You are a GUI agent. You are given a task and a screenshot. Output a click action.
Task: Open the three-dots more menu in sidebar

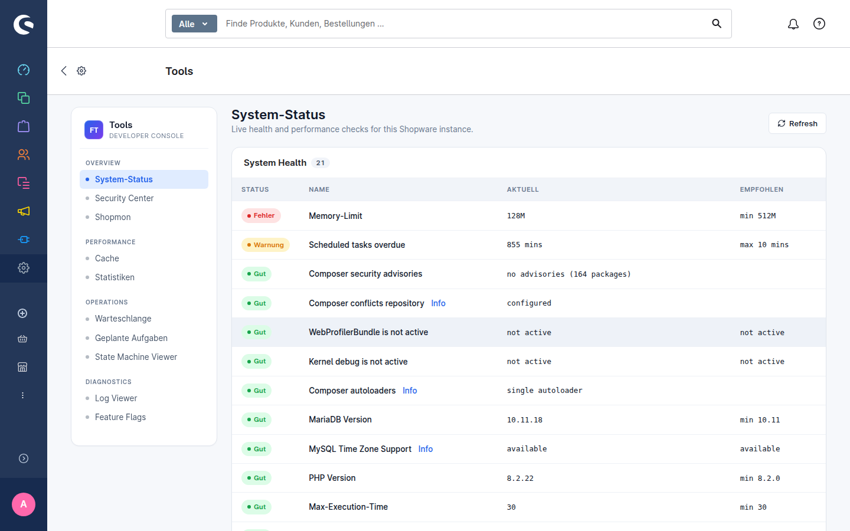(22, 395)
